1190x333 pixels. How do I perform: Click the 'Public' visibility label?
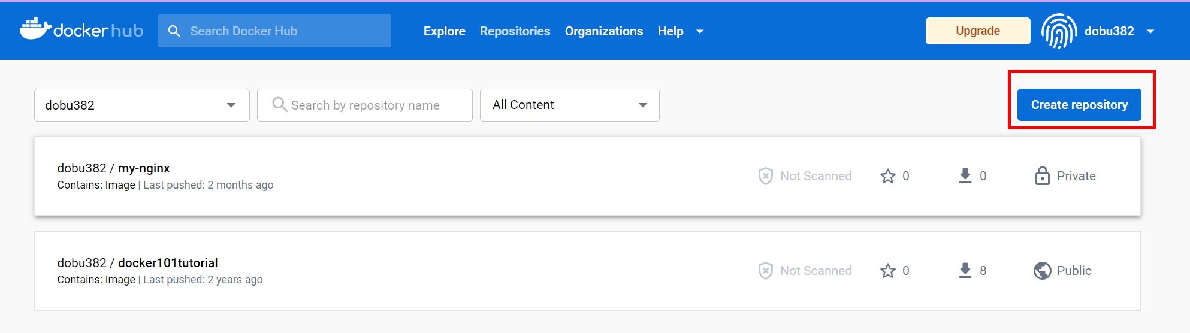(1074, 271)
